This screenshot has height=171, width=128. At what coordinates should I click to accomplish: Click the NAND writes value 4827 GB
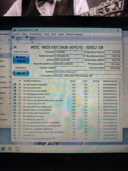click(113, 60)
